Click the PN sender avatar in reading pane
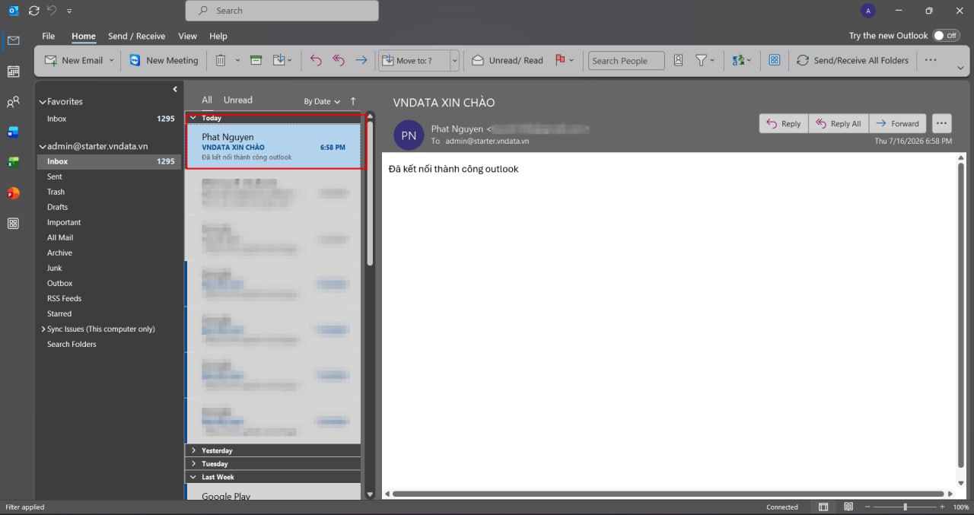 coord(409,135)
